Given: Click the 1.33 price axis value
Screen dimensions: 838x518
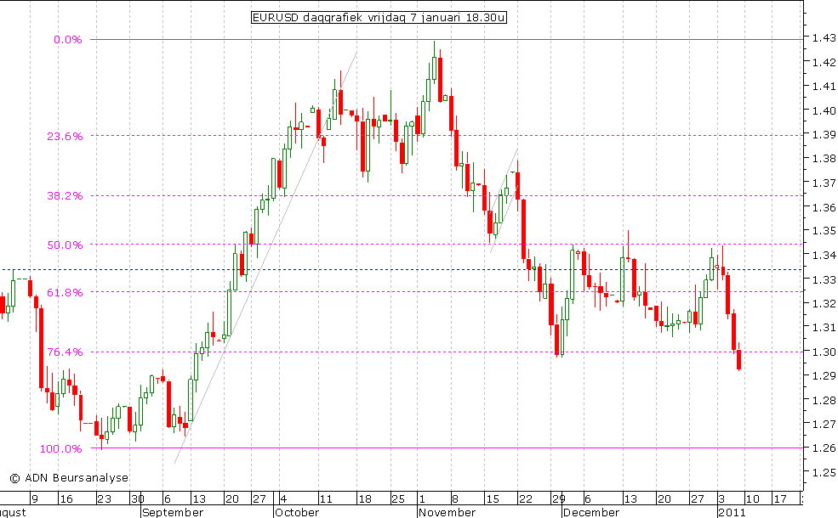Looking at the screenshot, I should point(824,279).
